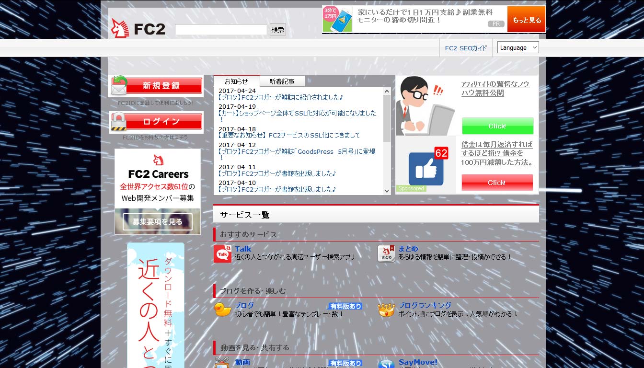Click the SayMove! service icon
The width and height of the screenshot is (644, 368).
click(x=386, y=364)
